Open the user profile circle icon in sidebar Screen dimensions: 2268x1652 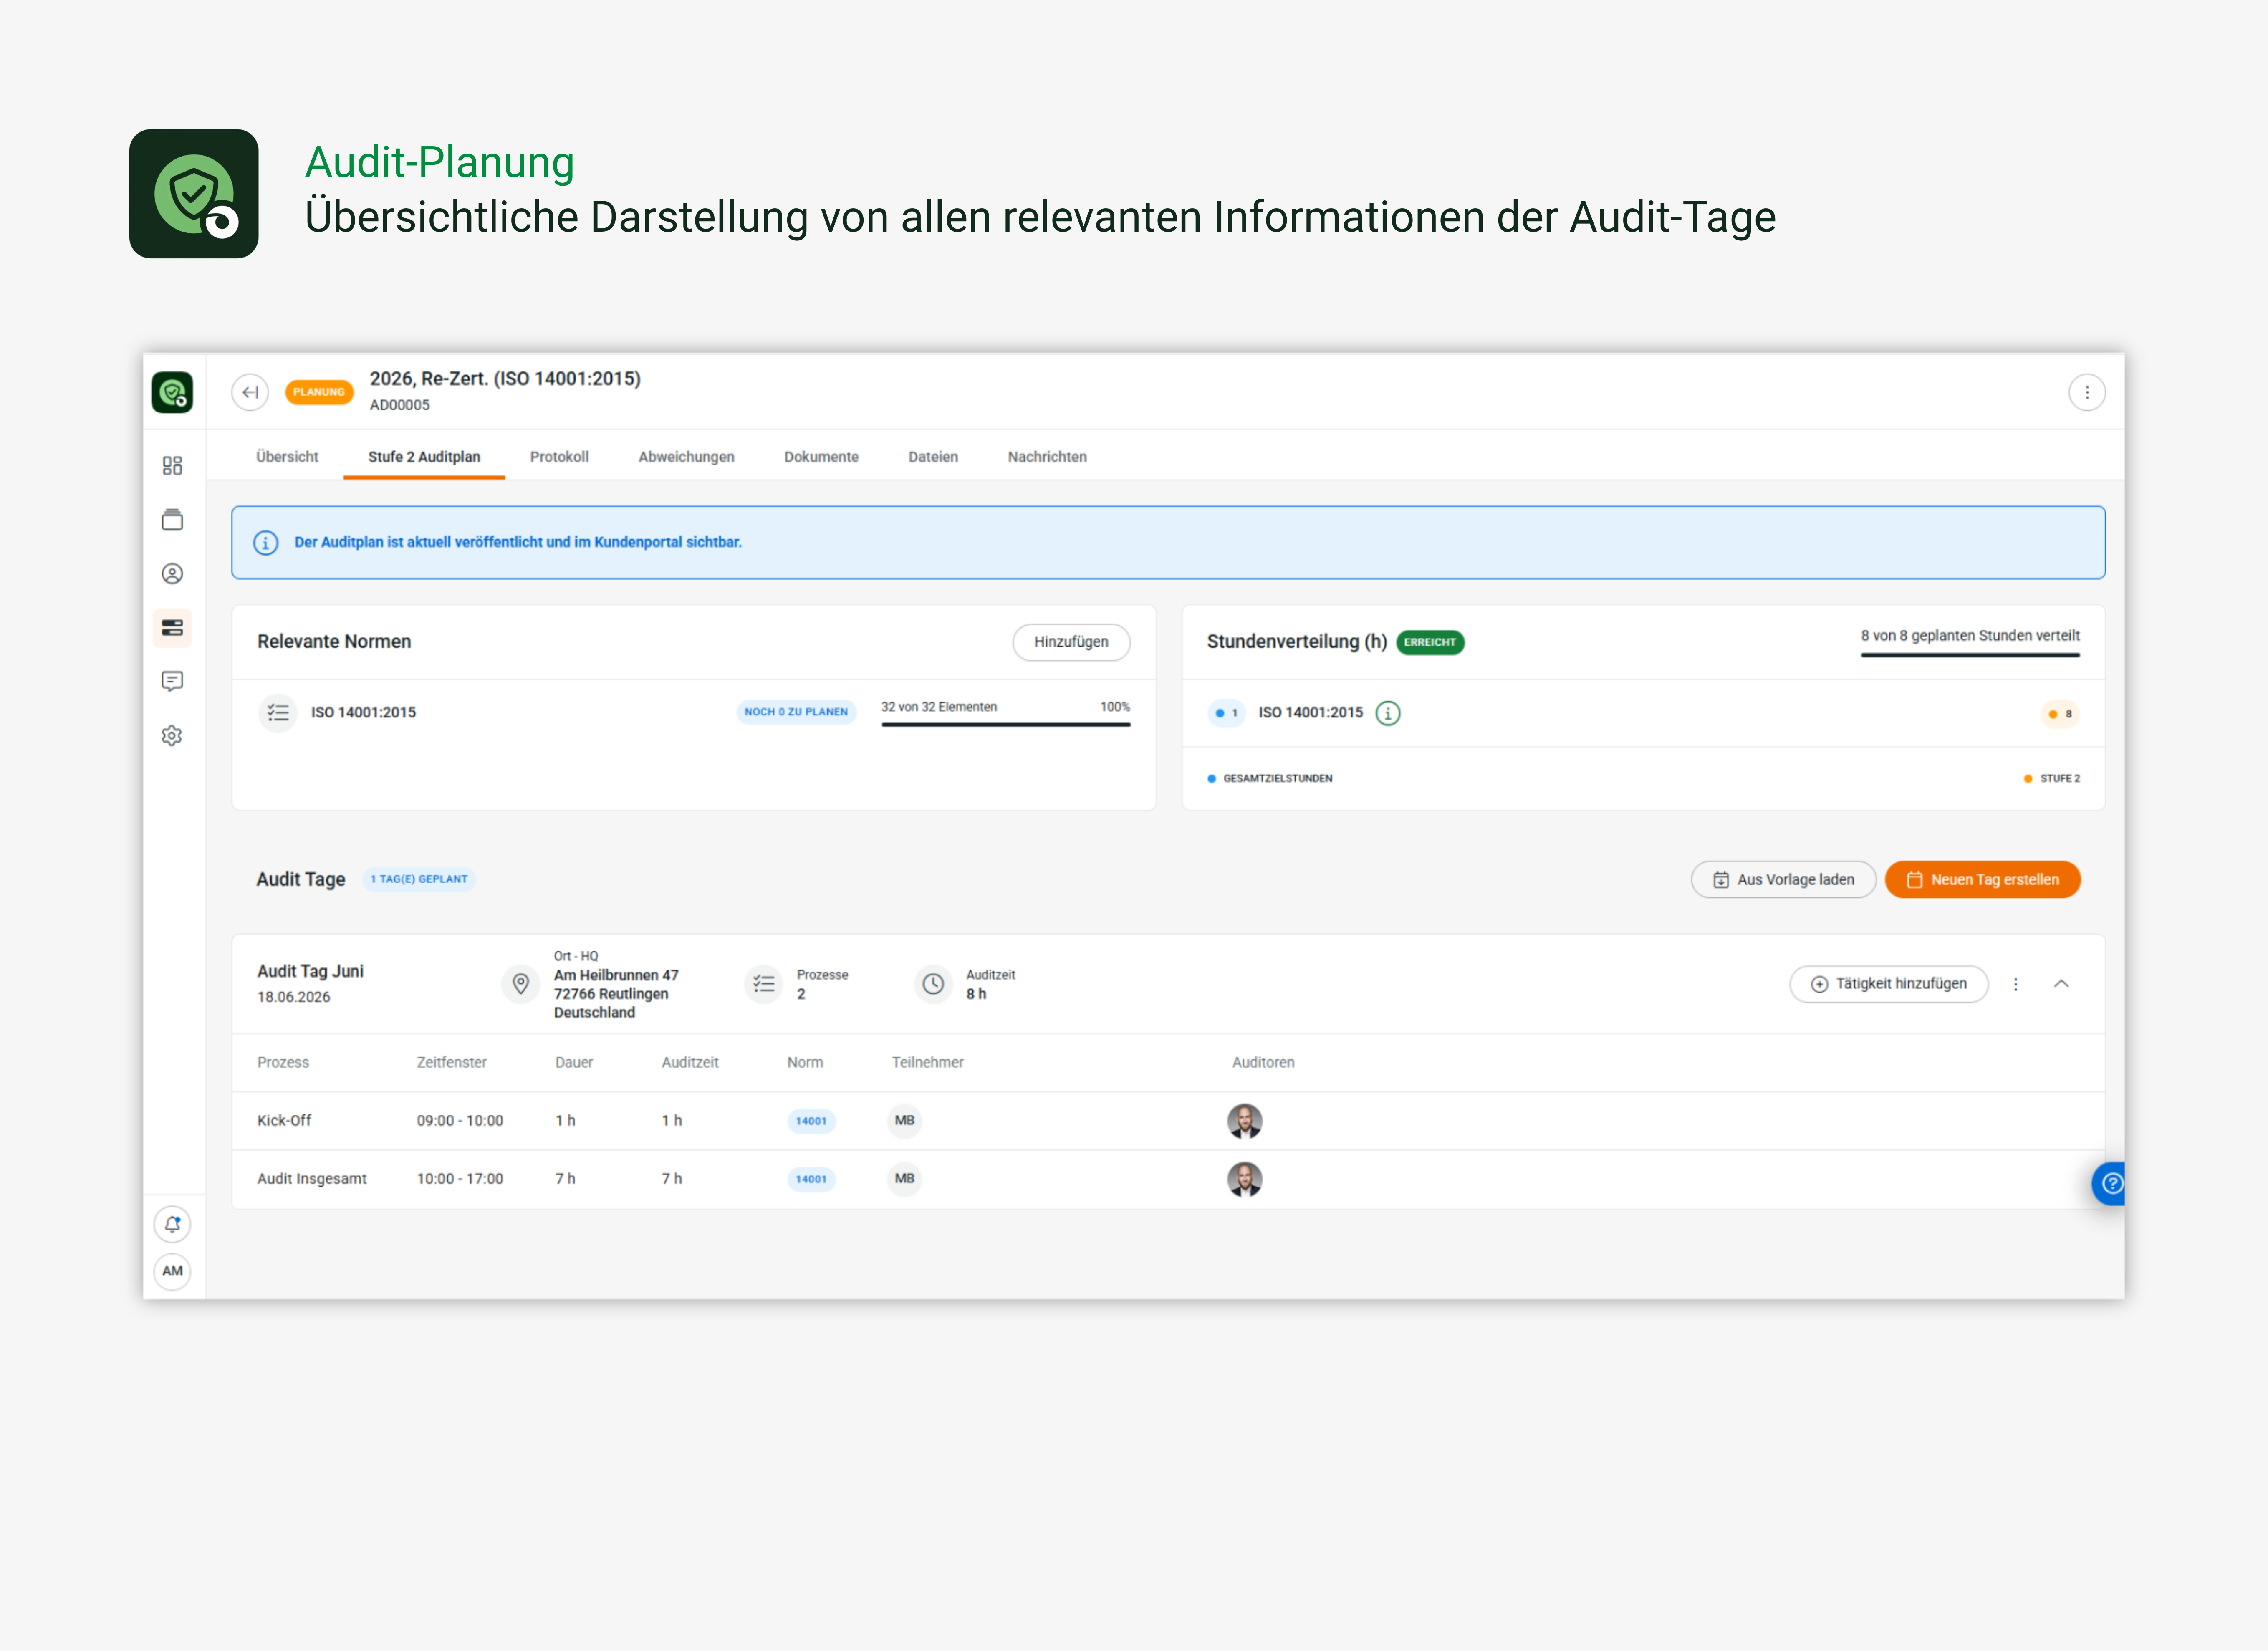(172, 574)
